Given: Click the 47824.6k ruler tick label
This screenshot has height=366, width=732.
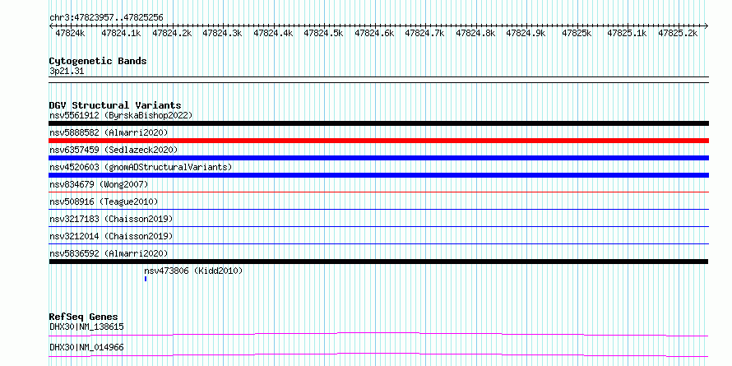Looking at the screenshot, I should click(x=374, y=33).
